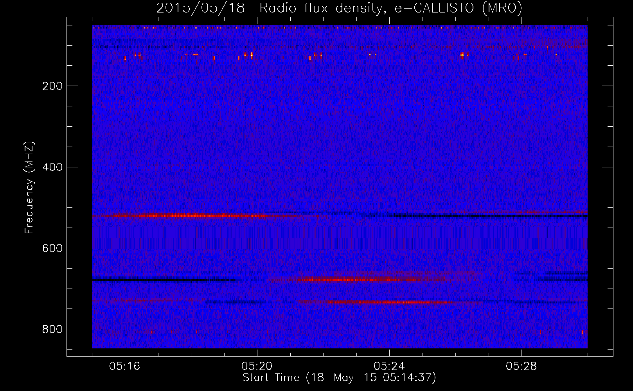Select the 'Frequency (MHZ)' y-axis label
Image resolution: width=633 pixels, height=391 pixels.
click(x=29, y=187)
